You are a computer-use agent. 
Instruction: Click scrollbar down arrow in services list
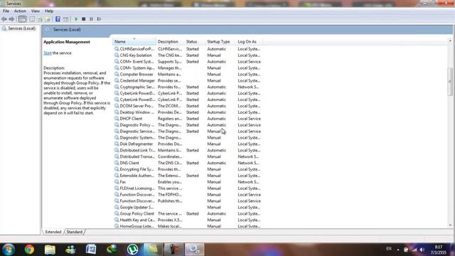(450, 225)
